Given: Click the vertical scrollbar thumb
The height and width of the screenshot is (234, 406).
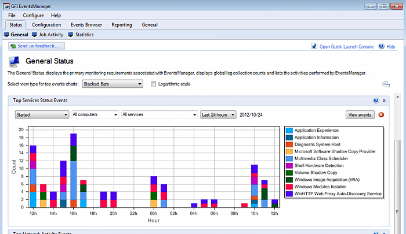Looking at the screenshot, I should point(397,187).
